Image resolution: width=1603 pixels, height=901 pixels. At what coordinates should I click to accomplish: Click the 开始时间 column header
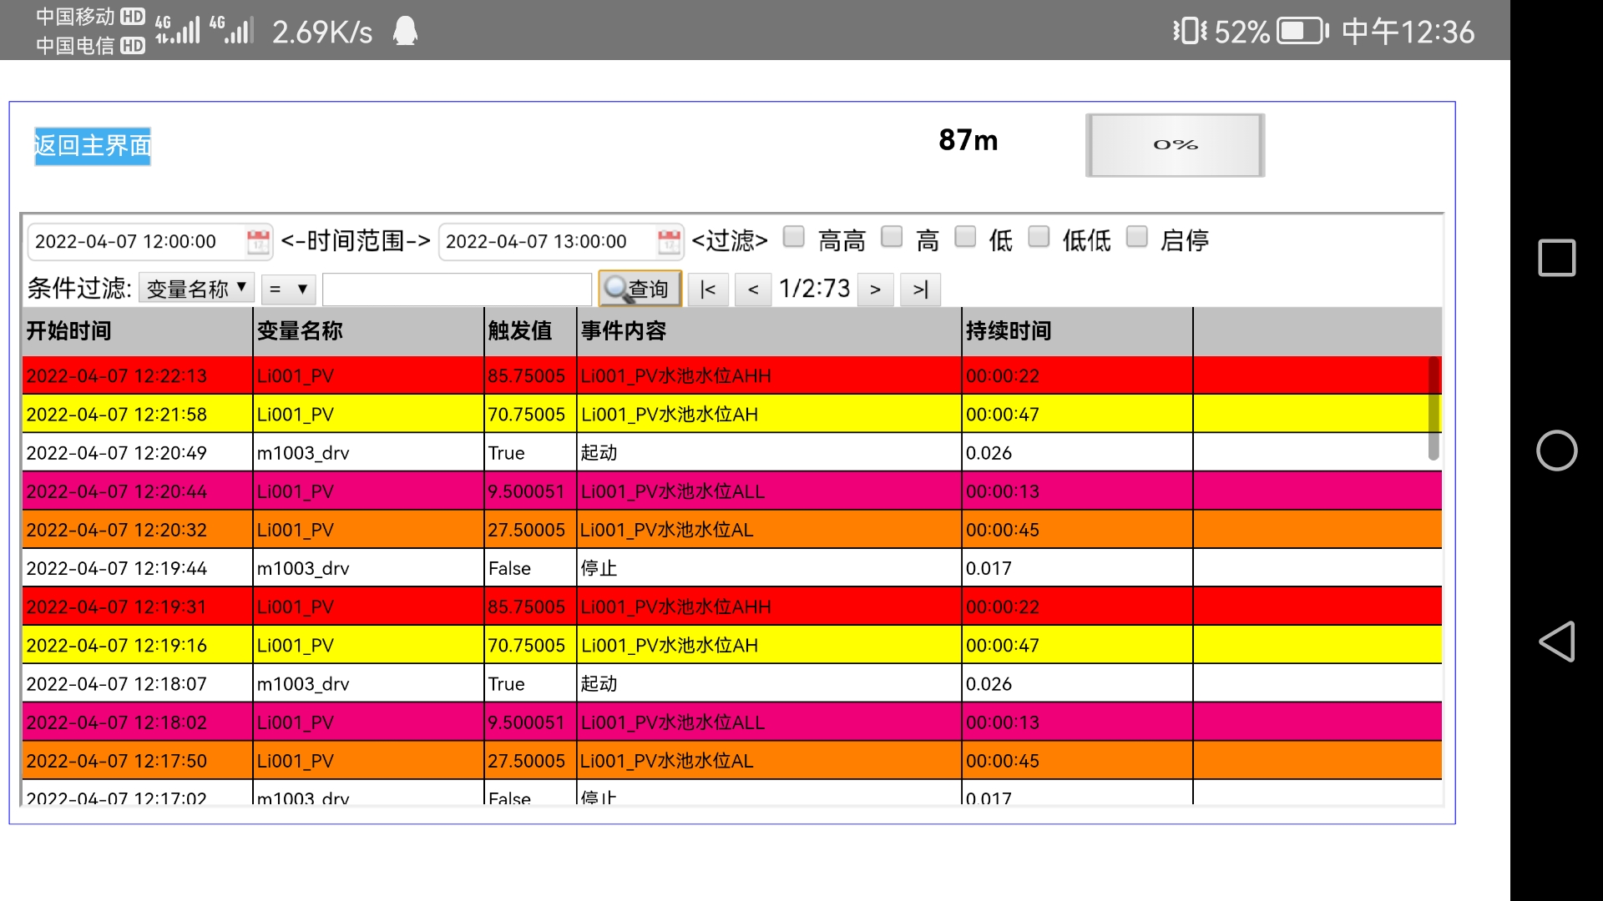pos(68,331)
